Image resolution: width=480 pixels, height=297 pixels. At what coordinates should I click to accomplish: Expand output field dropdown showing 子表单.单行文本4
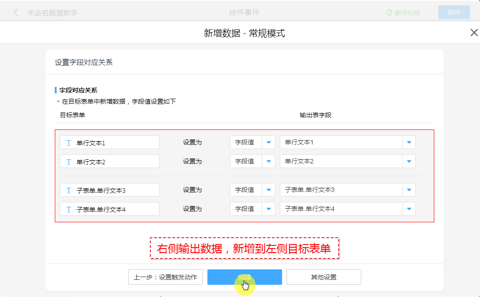(x=409, y=209)
